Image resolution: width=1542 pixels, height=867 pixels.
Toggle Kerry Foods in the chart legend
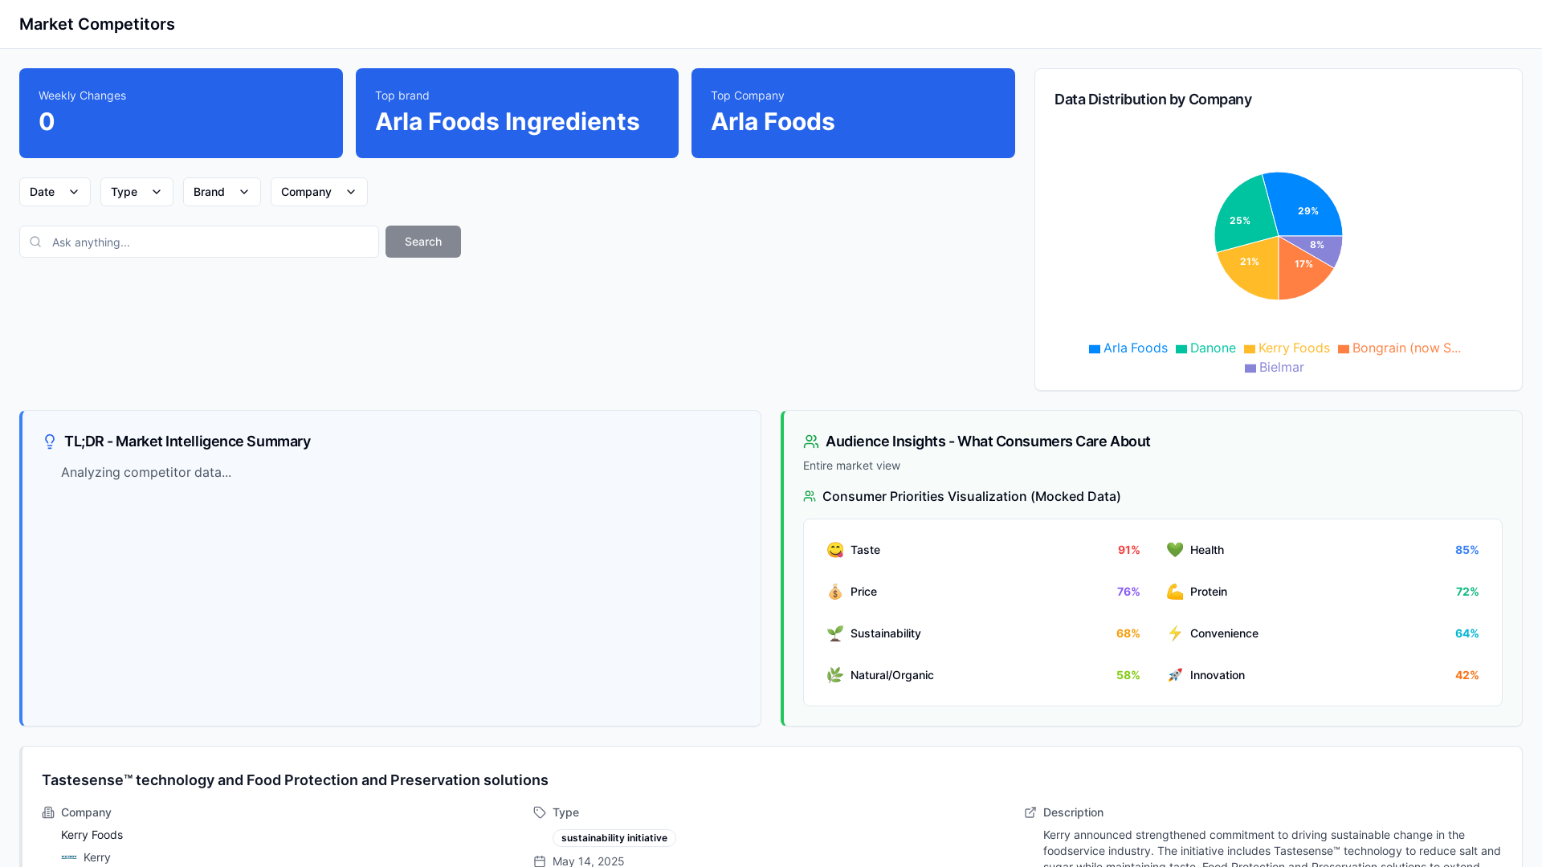(1287, 348)
